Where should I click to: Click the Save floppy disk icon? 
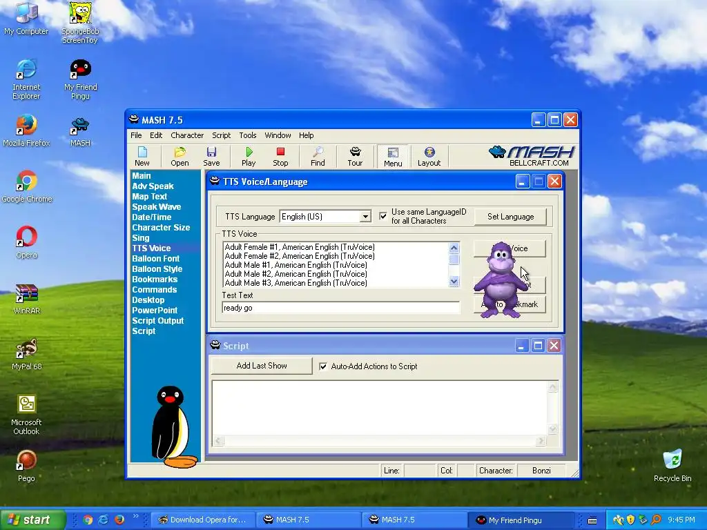(x=211, y=157)
